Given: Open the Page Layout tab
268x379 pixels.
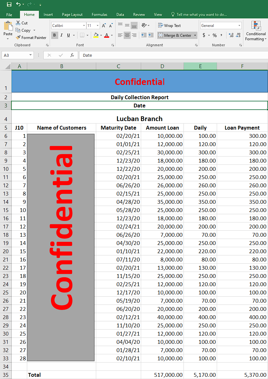Looking at the screenshot, I should [x=72, y=15].
